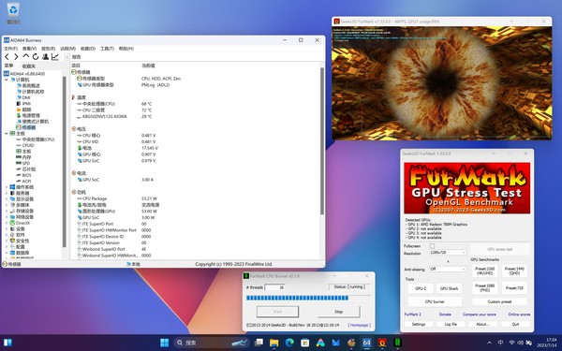Select DMI in the AIDA64 tree

point(26,97)
